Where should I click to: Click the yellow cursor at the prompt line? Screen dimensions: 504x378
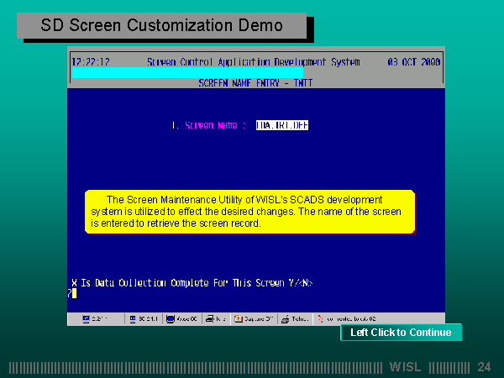[x=73, y=293]
